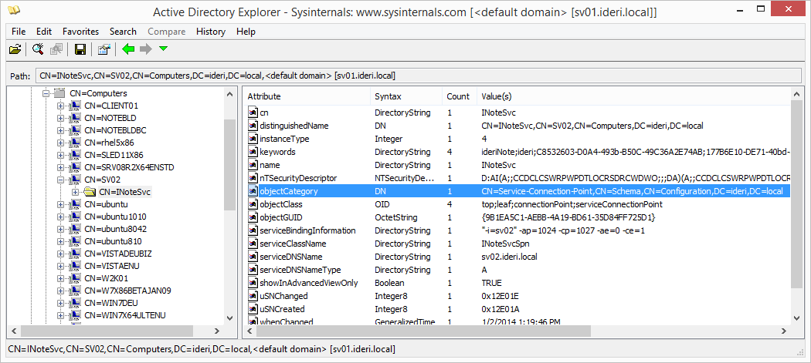The height and width of the screenshot is (363, 811).
Task: Expand the CN=ubuntu node
Action: click(60, 204)
